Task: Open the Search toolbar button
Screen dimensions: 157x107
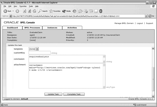Action: 43,11
